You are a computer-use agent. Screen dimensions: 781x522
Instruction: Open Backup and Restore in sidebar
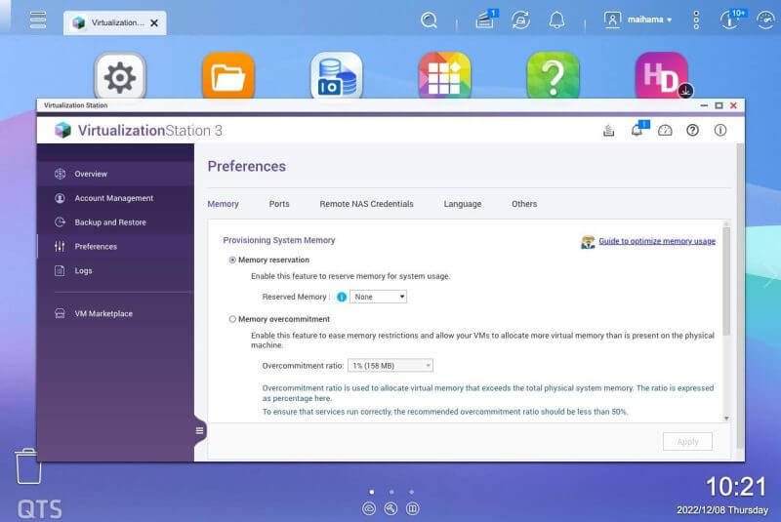(x=115, y=222)
